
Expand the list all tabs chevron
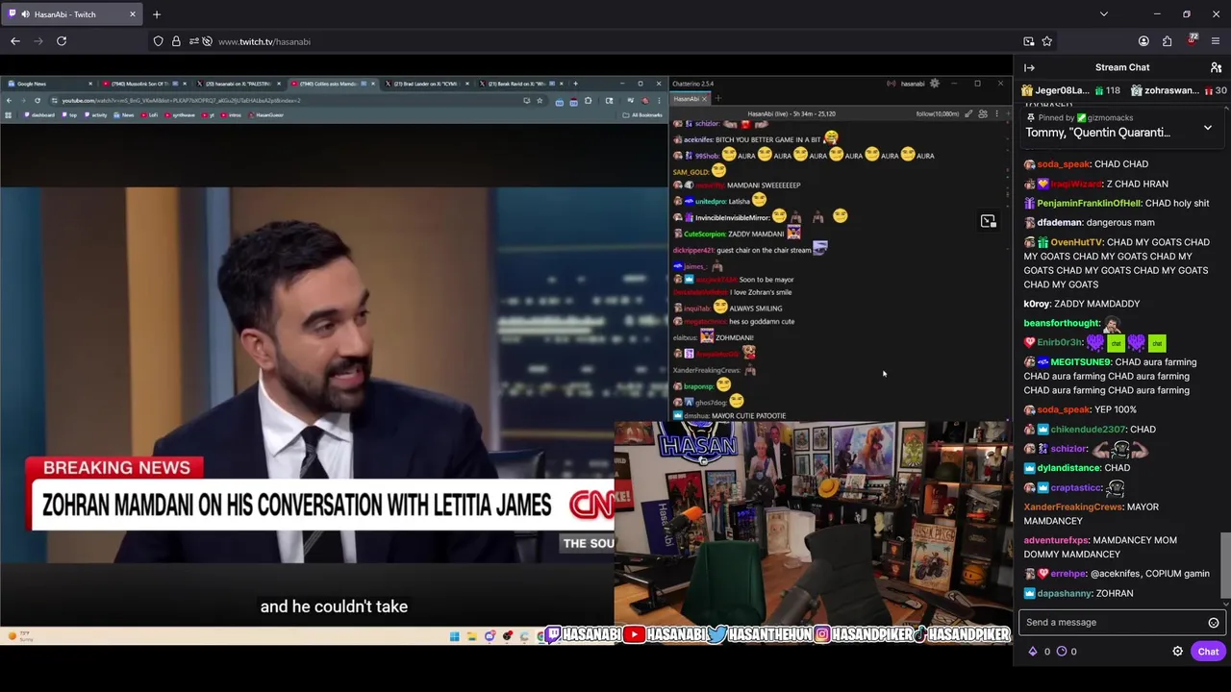tap(1104, 14)
